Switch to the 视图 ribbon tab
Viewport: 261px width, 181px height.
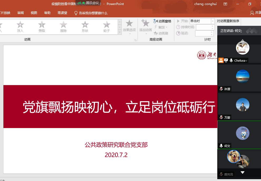pos(34,13)
